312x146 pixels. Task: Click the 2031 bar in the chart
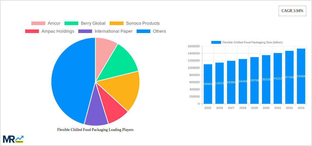coord(278,78)
